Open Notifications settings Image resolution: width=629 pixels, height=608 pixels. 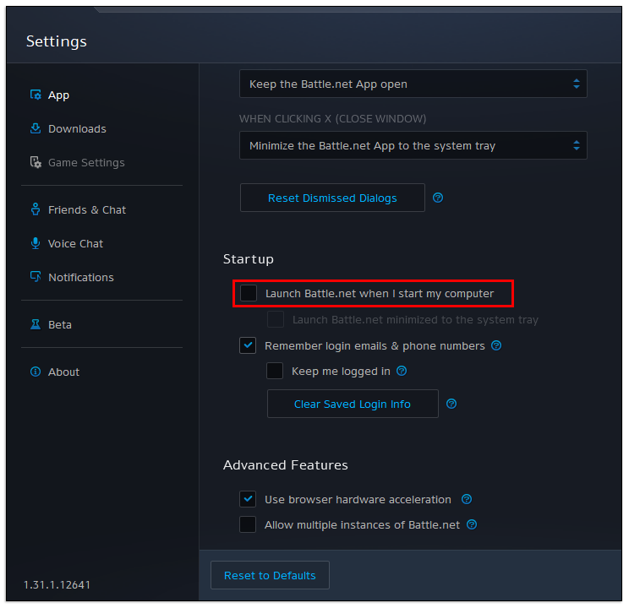[81, 277]
